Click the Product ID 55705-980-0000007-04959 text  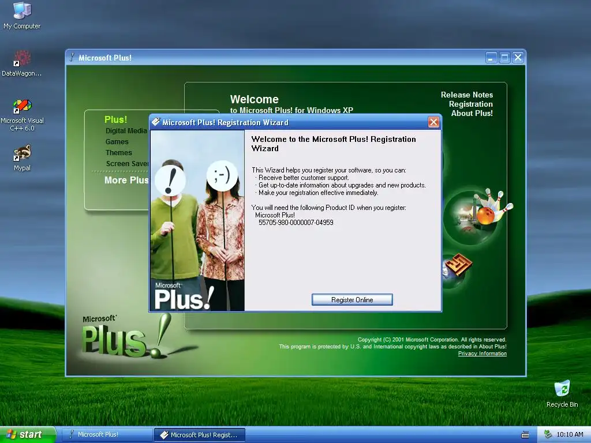coord(296,223)
